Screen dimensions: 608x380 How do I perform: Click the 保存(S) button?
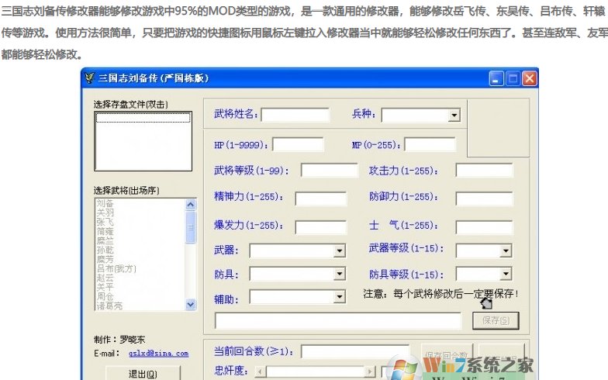496,321
